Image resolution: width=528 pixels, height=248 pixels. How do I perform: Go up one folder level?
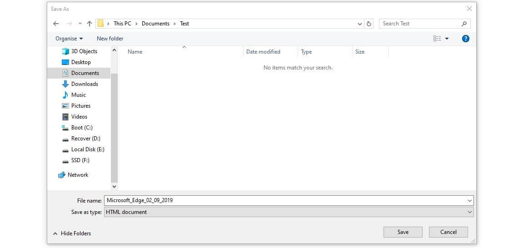(x=89, y=24)
